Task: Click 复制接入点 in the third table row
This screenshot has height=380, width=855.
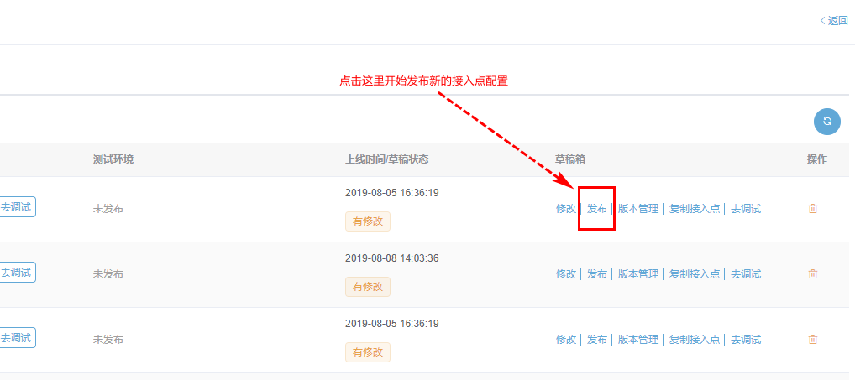Action: (x=695, y=340)
